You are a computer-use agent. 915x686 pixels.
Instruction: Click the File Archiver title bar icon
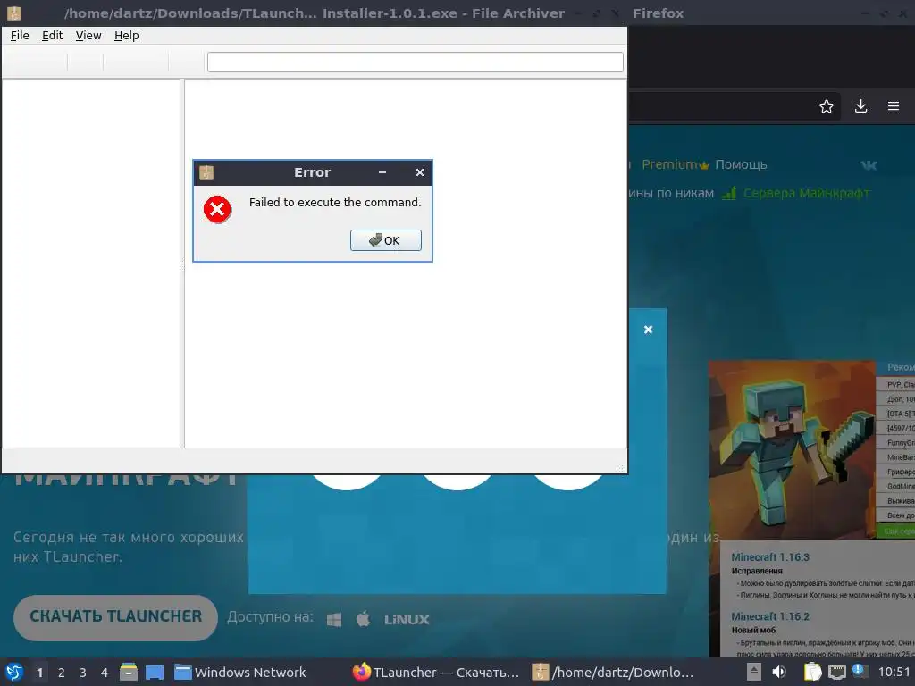[14, 13]
